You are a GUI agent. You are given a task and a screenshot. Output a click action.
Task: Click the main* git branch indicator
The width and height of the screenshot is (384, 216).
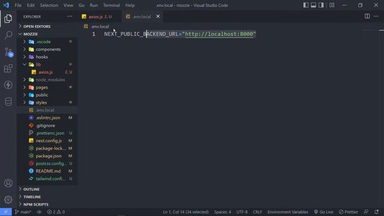click(23, 212)
